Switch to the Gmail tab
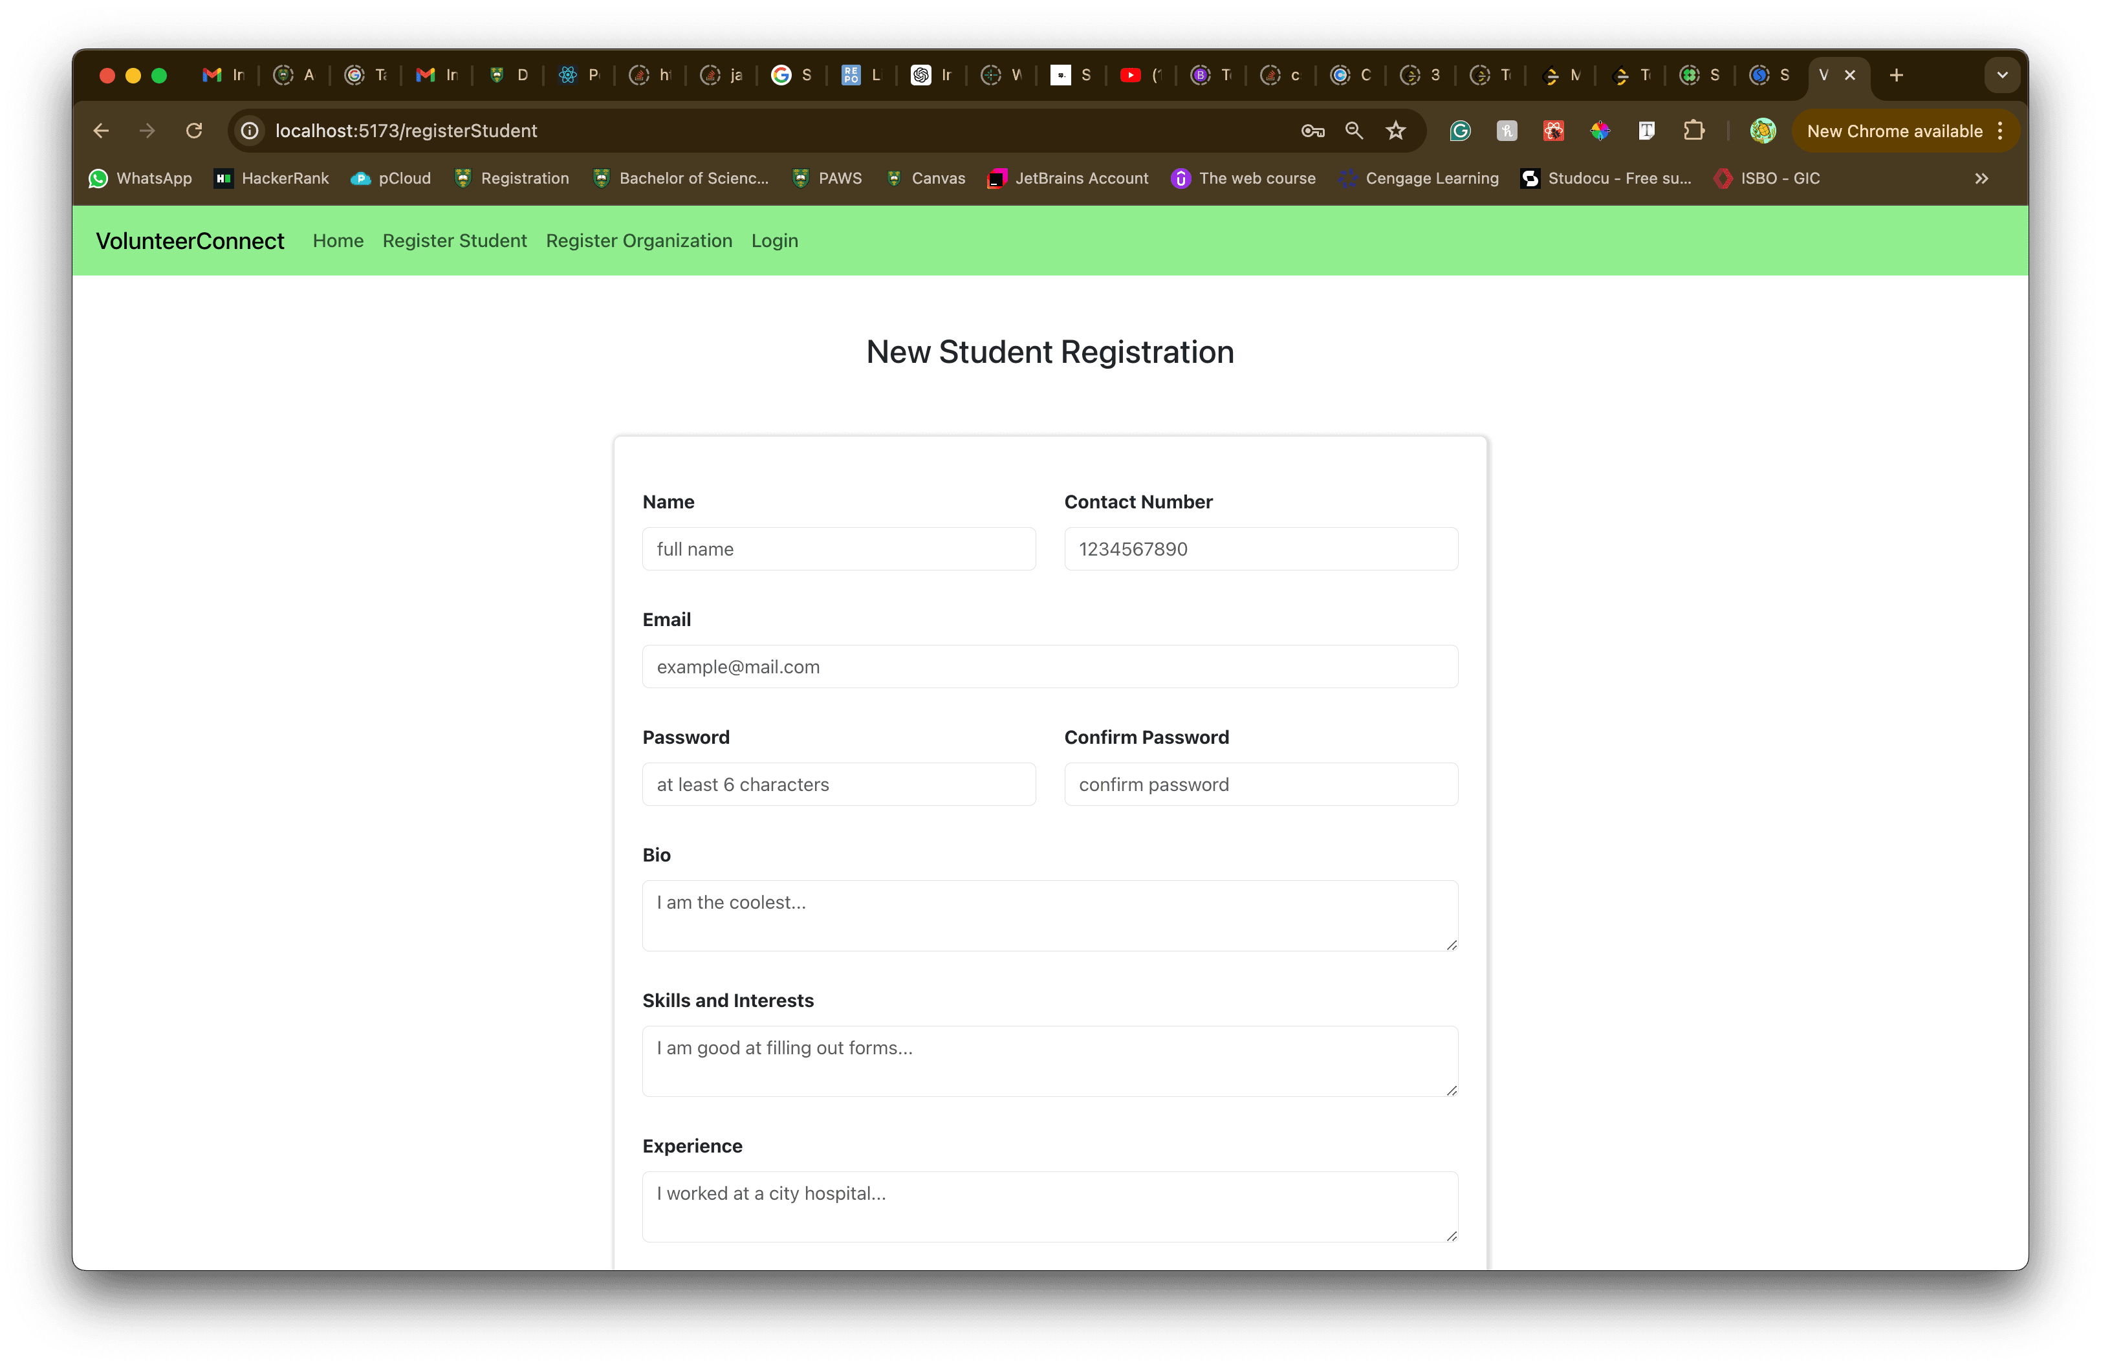 221,75
